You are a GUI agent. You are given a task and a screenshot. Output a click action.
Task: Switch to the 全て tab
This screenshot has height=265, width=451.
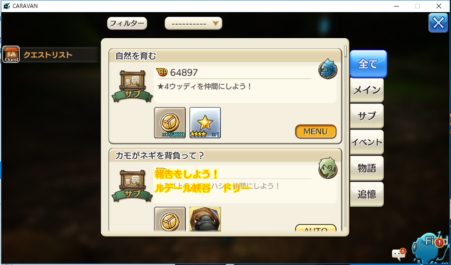(x=368, y=64)
